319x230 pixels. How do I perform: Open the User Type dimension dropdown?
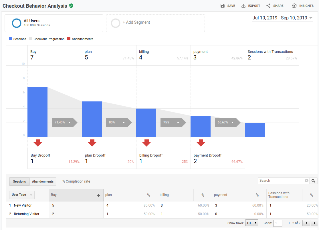[22, 195]
